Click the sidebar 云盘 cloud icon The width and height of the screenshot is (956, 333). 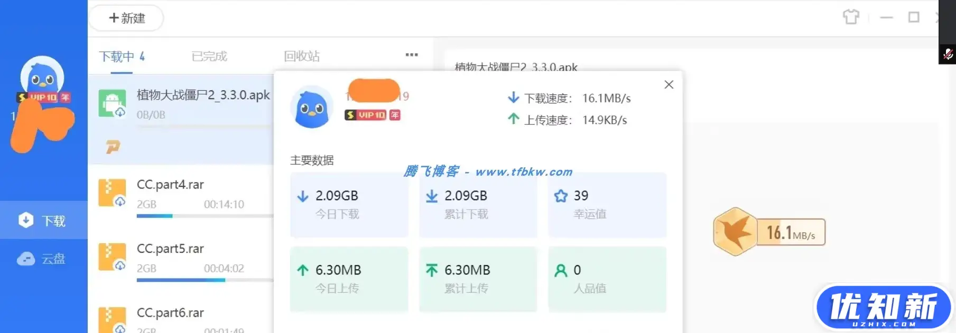click(26, 259)
